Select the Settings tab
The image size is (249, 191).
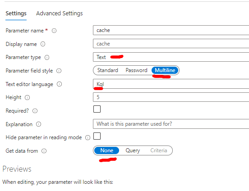[x=16, y=14]
